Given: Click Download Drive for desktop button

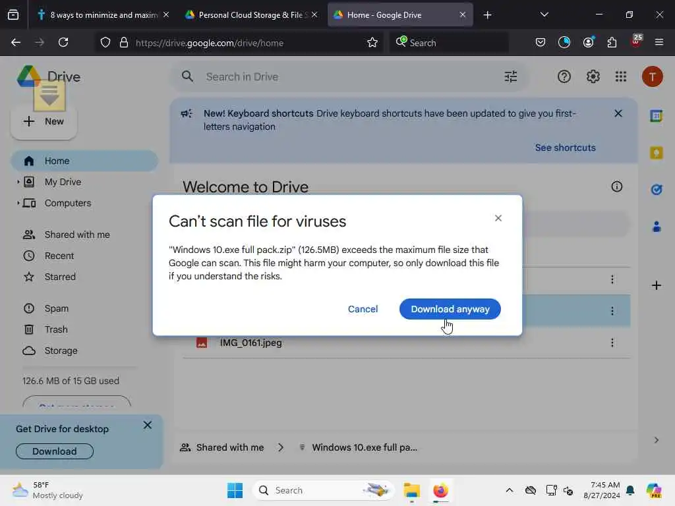Looking at the screenshot, I should 55,451.
